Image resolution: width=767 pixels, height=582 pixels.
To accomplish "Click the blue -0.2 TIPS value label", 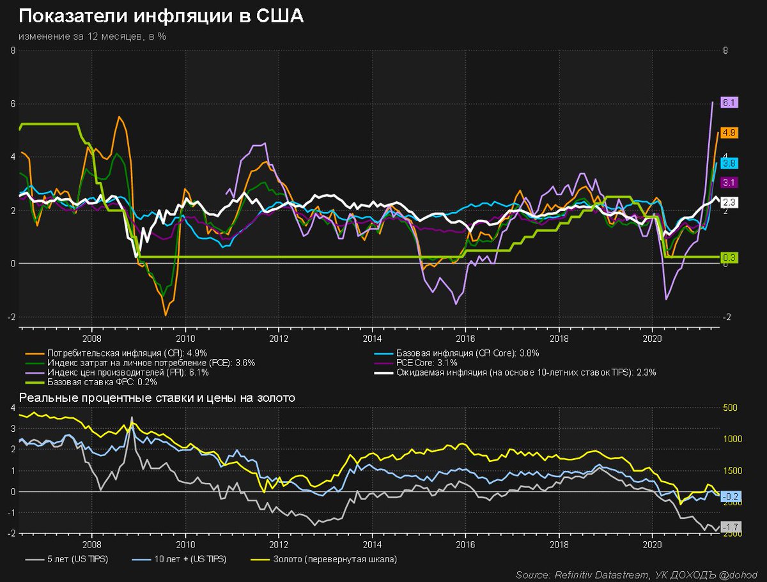I will pos(729,496).
